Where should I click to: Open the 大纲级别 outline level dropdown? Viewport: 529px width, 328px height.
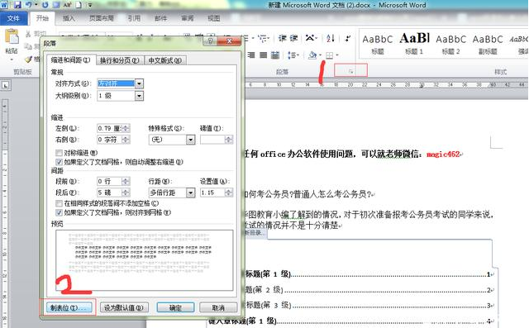tap(139, 96)
